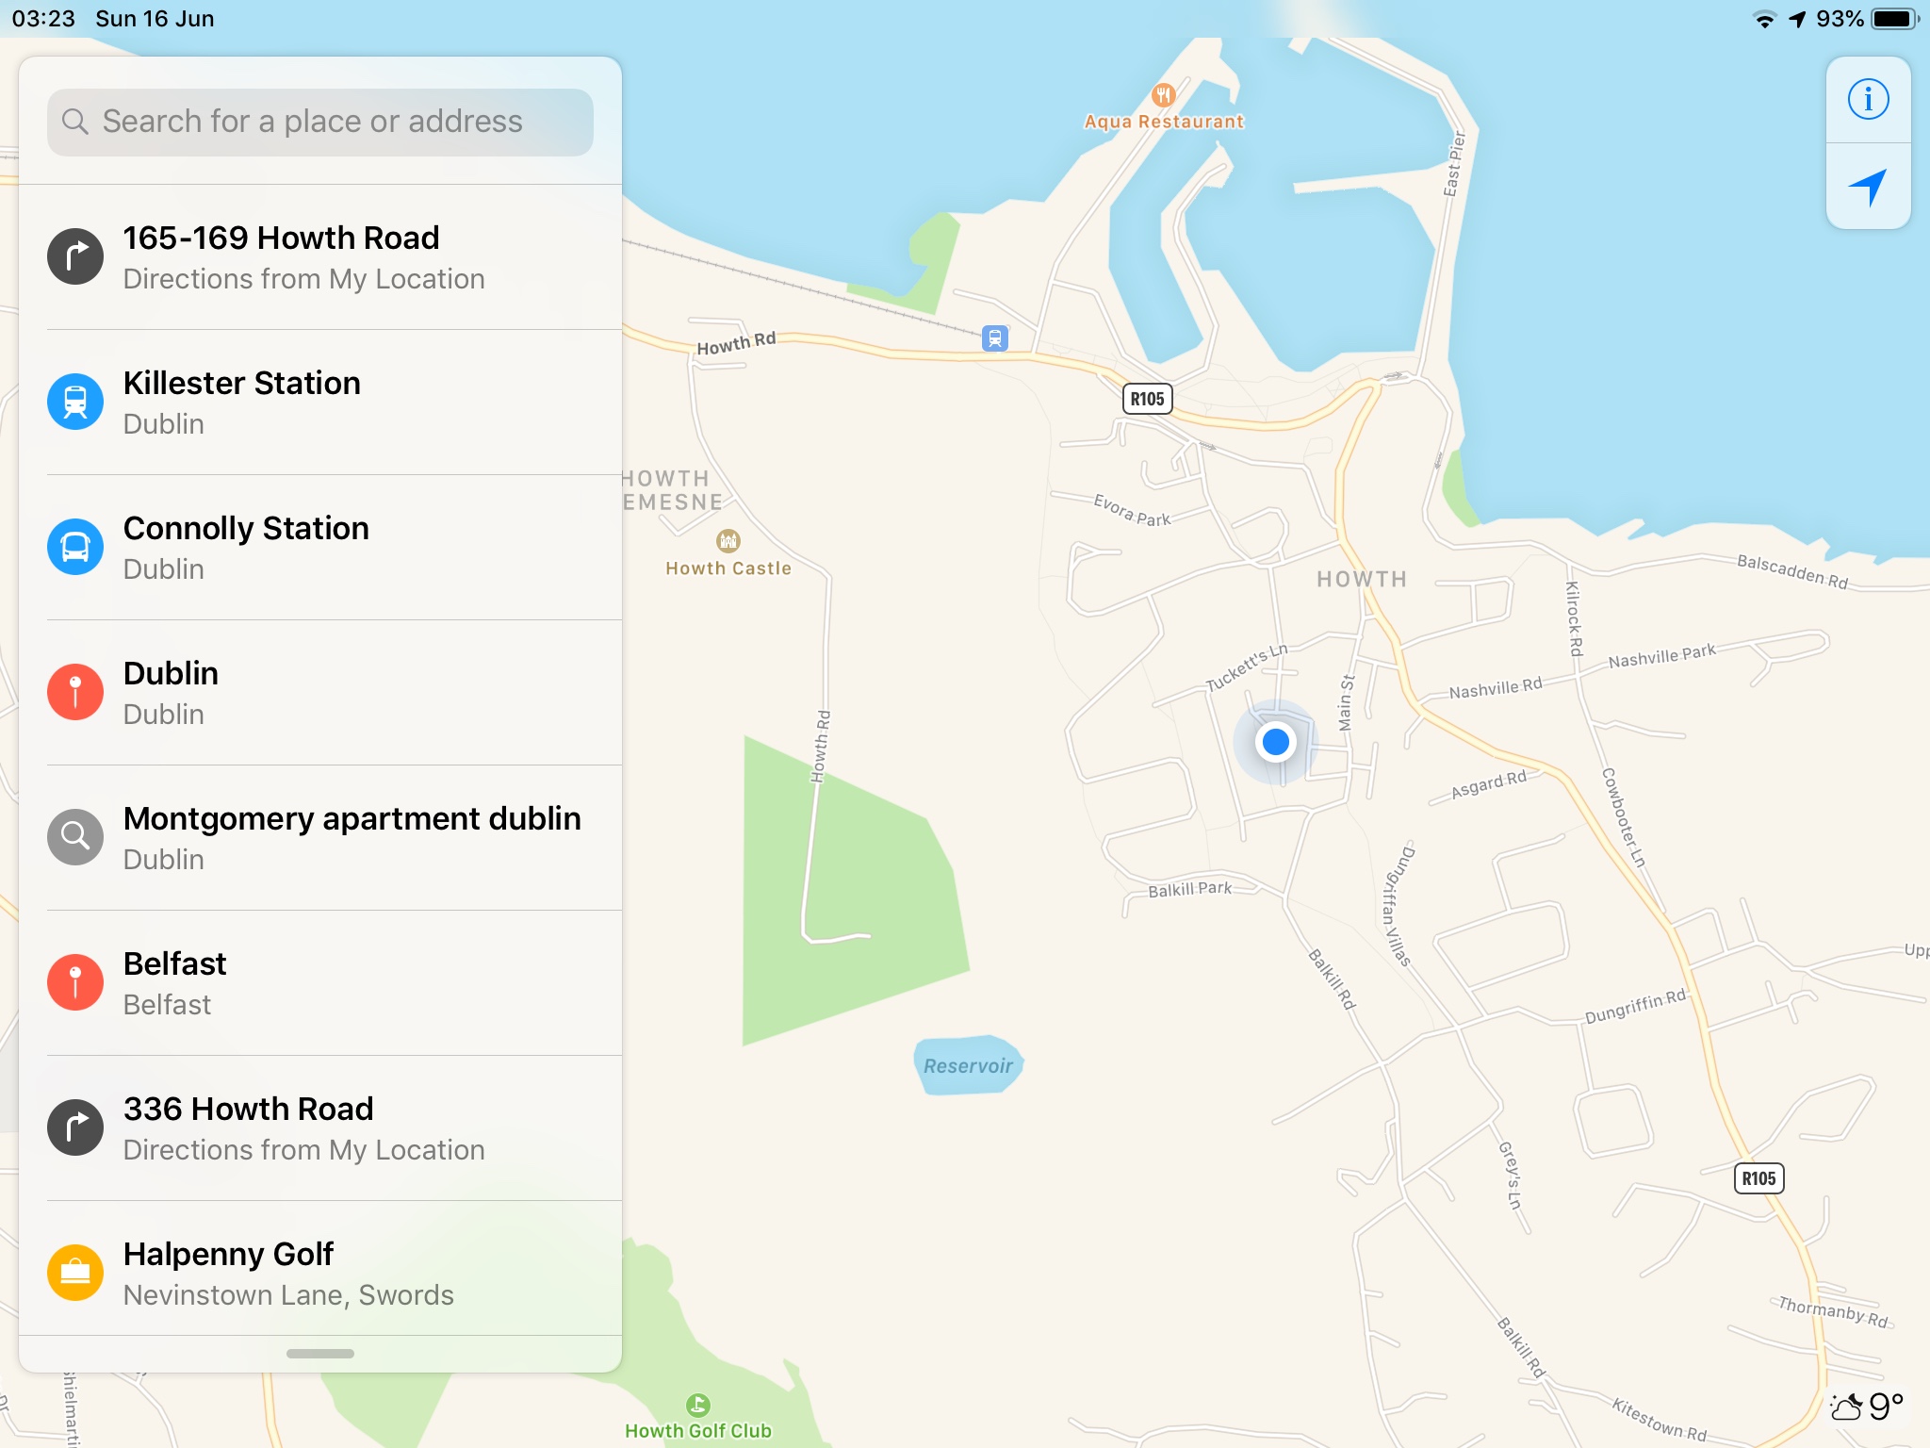This screenshot has height=1448, width=1930.
Task: Open the weather indicator showing 9°
Action: coord(1866,1407)
